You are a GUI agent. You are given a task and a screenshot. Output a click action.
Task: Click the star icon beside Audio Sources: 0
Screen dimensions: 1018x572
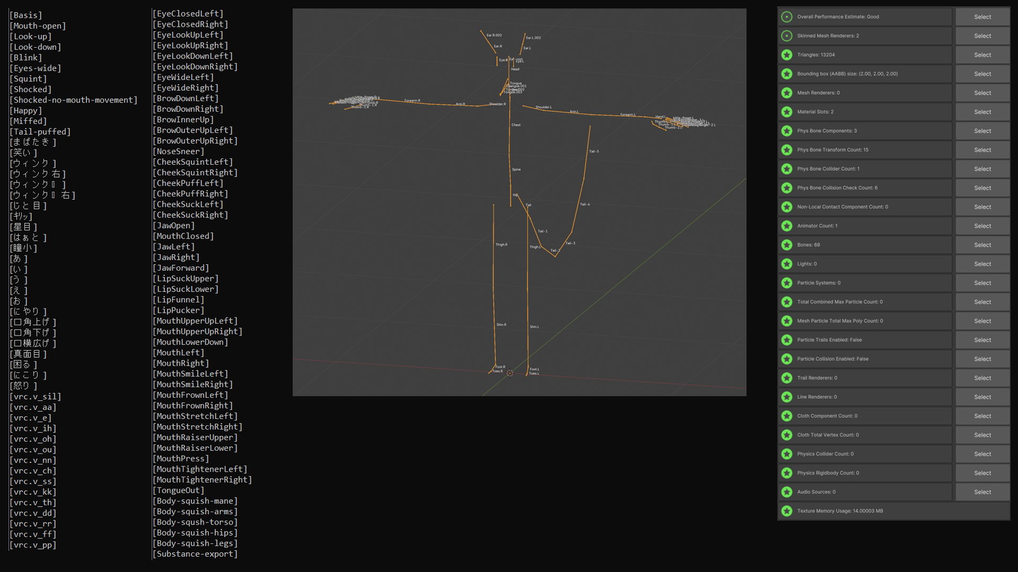pyautogui.click(x=787, y=492)
